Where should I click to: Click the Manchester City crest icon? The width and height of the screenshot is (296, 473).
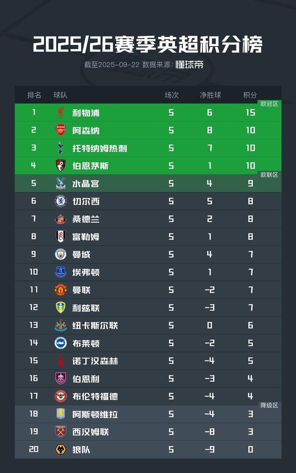pyautogui.click(x=60, y=254)
